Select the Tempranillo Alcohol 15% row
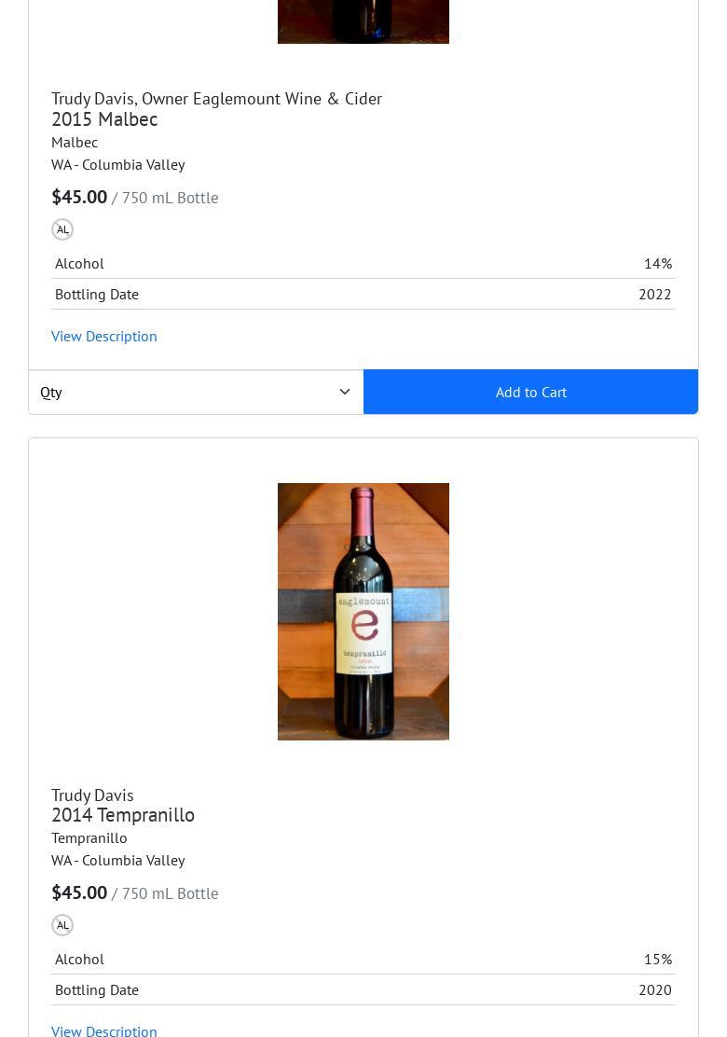The width and height of the screenshot is (727, 1037). 363,959
